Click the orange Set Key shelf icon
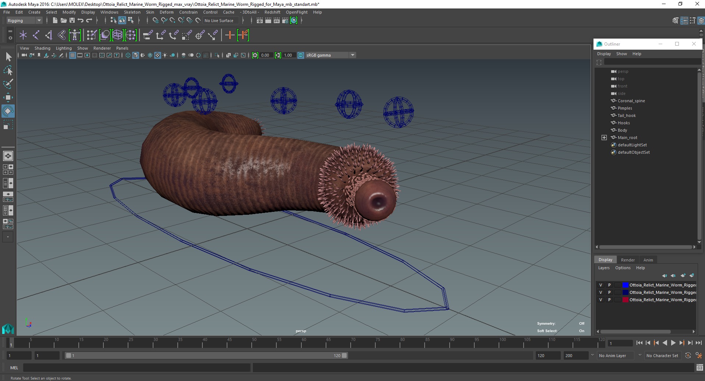The image size is (705, 381). (230, 35)
